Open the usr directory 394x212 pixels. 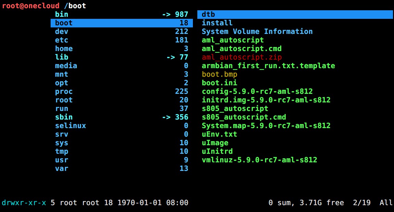pyautogui.click(x=62, y=160)
